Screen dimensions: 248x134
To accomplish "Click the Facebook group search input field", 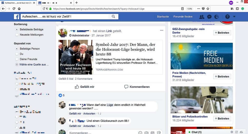I will coord(64,17).
